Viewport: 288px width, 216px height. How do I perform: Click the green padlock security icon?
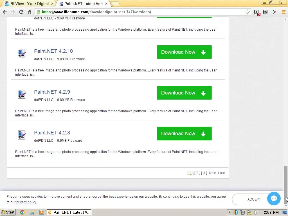(38, 12)
